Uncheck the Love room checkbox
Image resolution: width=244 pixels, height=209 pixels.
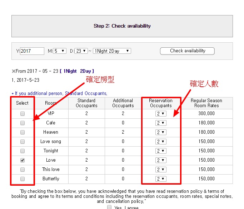point(23,160)
